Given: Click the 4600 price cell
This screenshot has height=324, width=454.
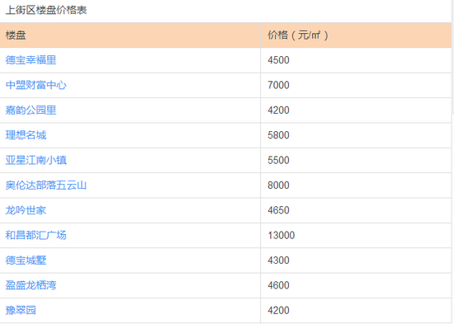Looking at the screenshot, I should (356, 285).
